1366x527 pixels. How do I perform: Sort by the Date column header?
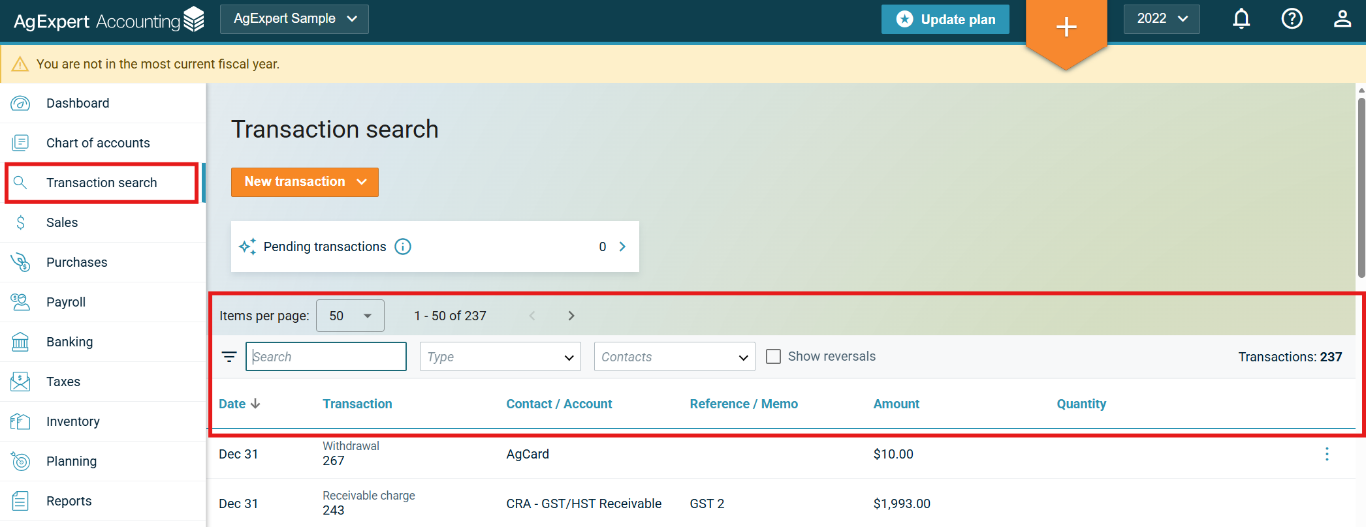tap(239, 404)
